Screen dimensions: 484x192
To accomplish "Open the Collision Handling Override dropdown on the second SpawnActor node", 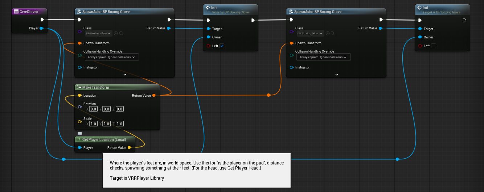I will pos(324,57).
